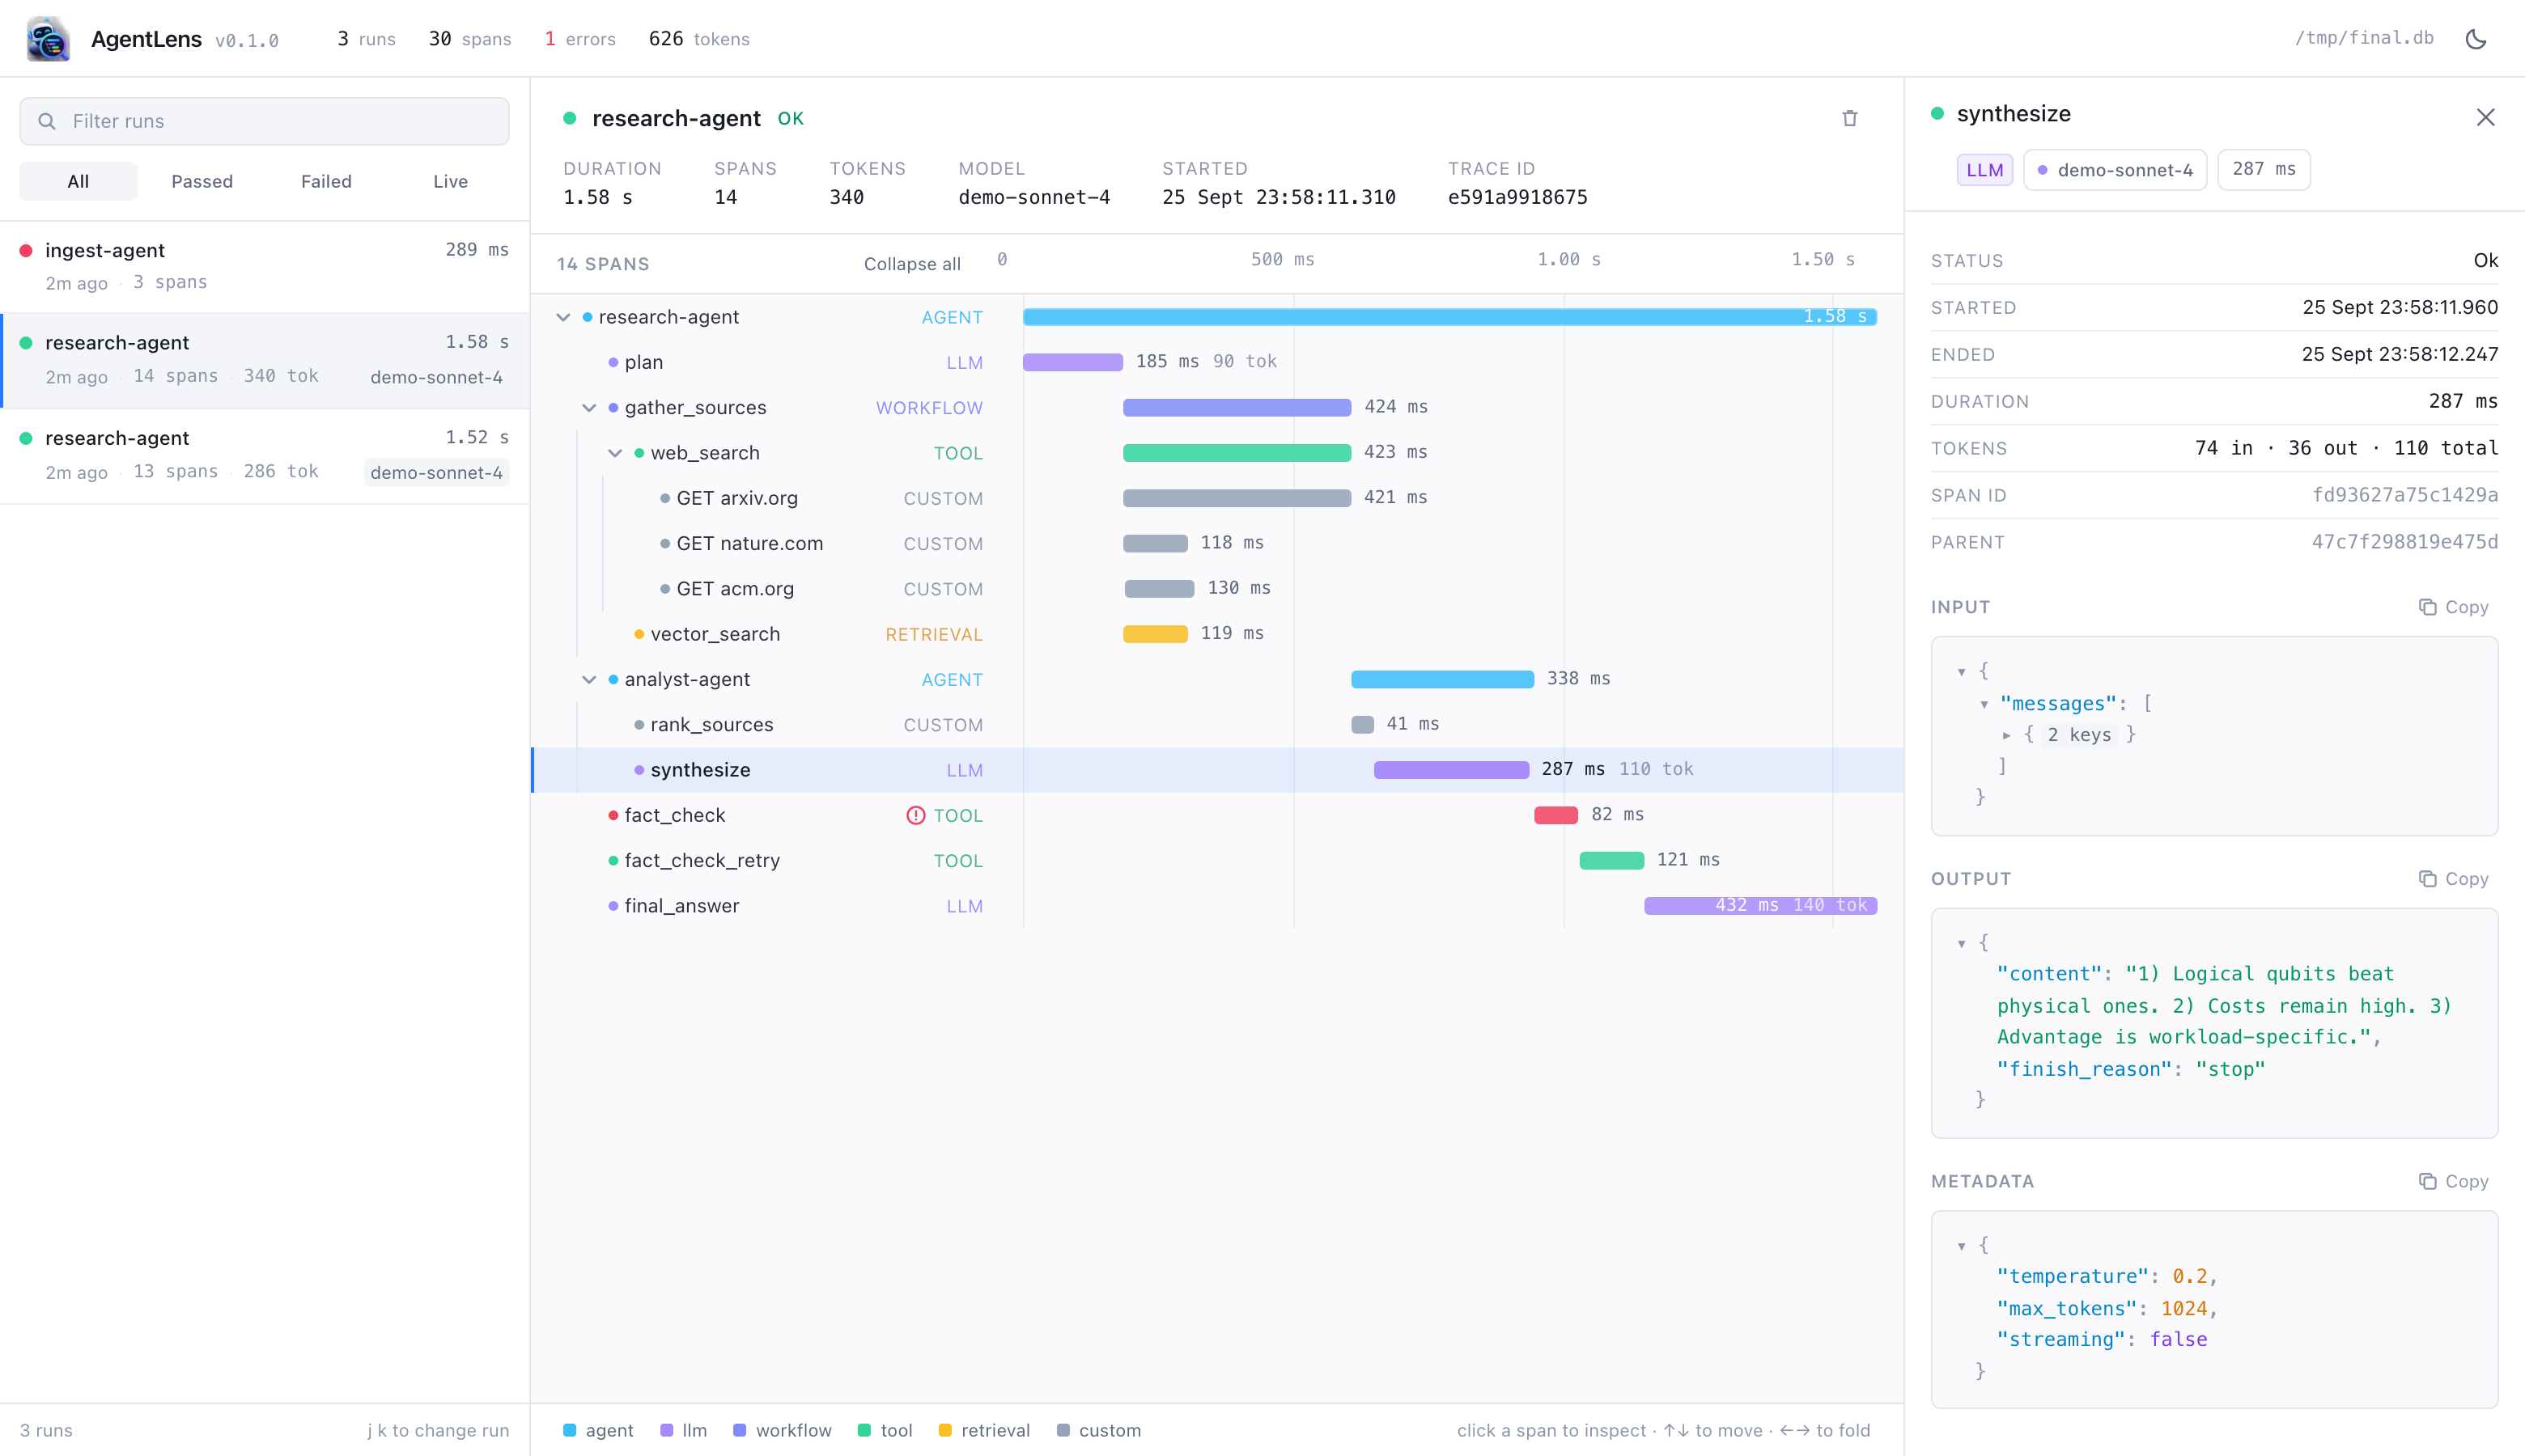Screen dimensions: 2525x1456
Task: Collapse the OUTPUT JSON root triangle
Action: [x=1962, y=943]
